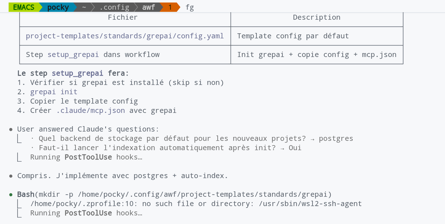Click the pocky username prompt segment
445x224 pixels.
click(58, 7)
